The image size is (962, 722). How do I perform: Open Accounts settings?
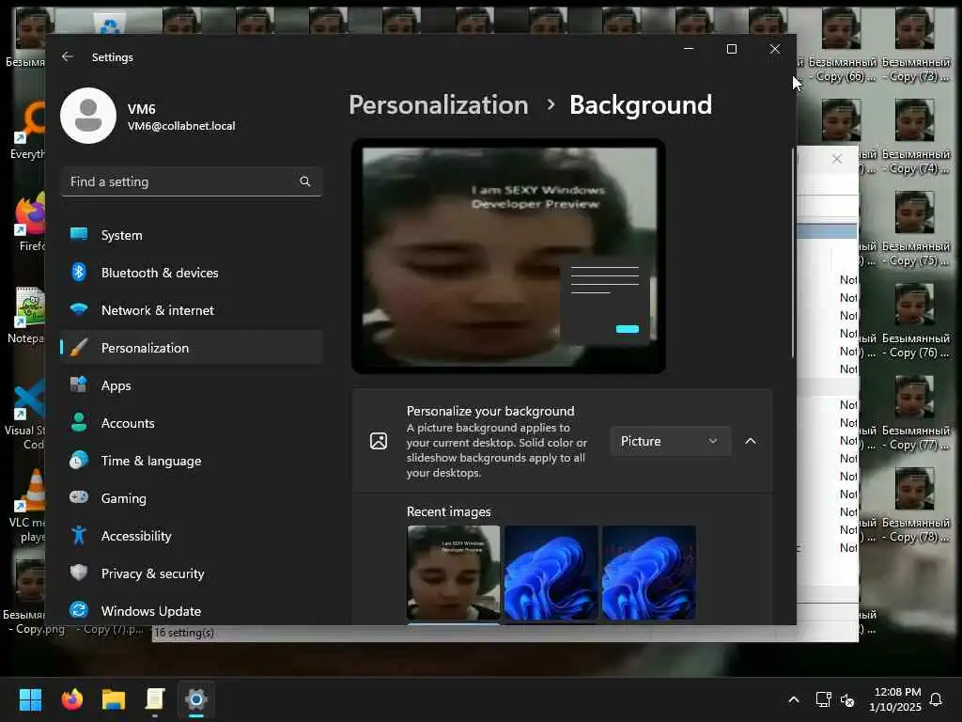[192, 423]
